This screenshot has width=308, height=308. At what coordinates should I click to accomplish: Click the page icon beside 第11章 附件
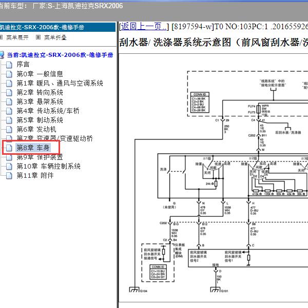click(9, 176)
